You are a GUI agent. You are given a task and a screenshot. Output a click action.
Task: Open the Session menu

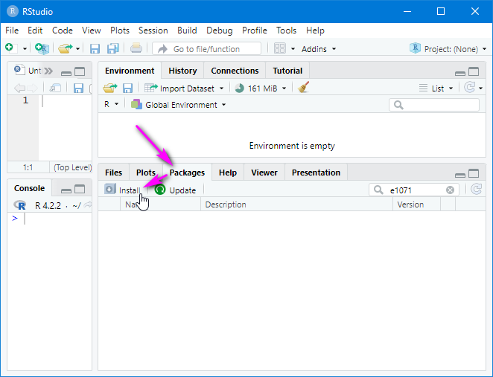153,30
